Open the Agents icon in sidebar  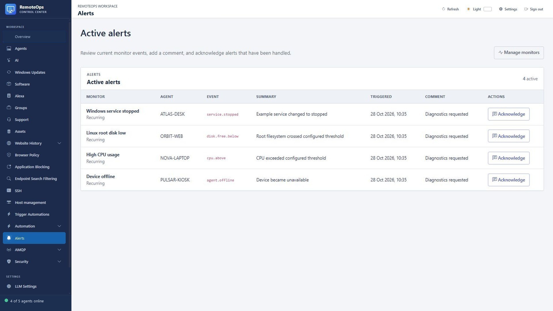[x=9, y=48]
